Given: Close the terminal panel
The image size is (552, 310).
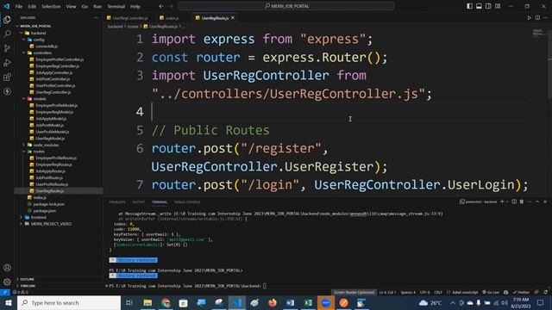Looking at the screenshot, I should (545, 201).
